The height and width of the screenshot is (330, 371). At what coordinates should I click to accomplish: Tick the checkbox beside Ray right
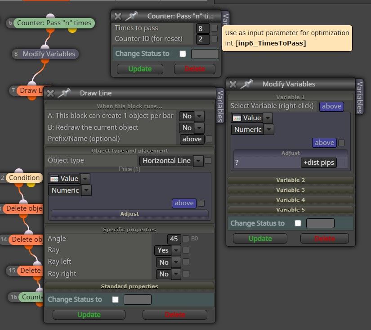pos(186,274)
